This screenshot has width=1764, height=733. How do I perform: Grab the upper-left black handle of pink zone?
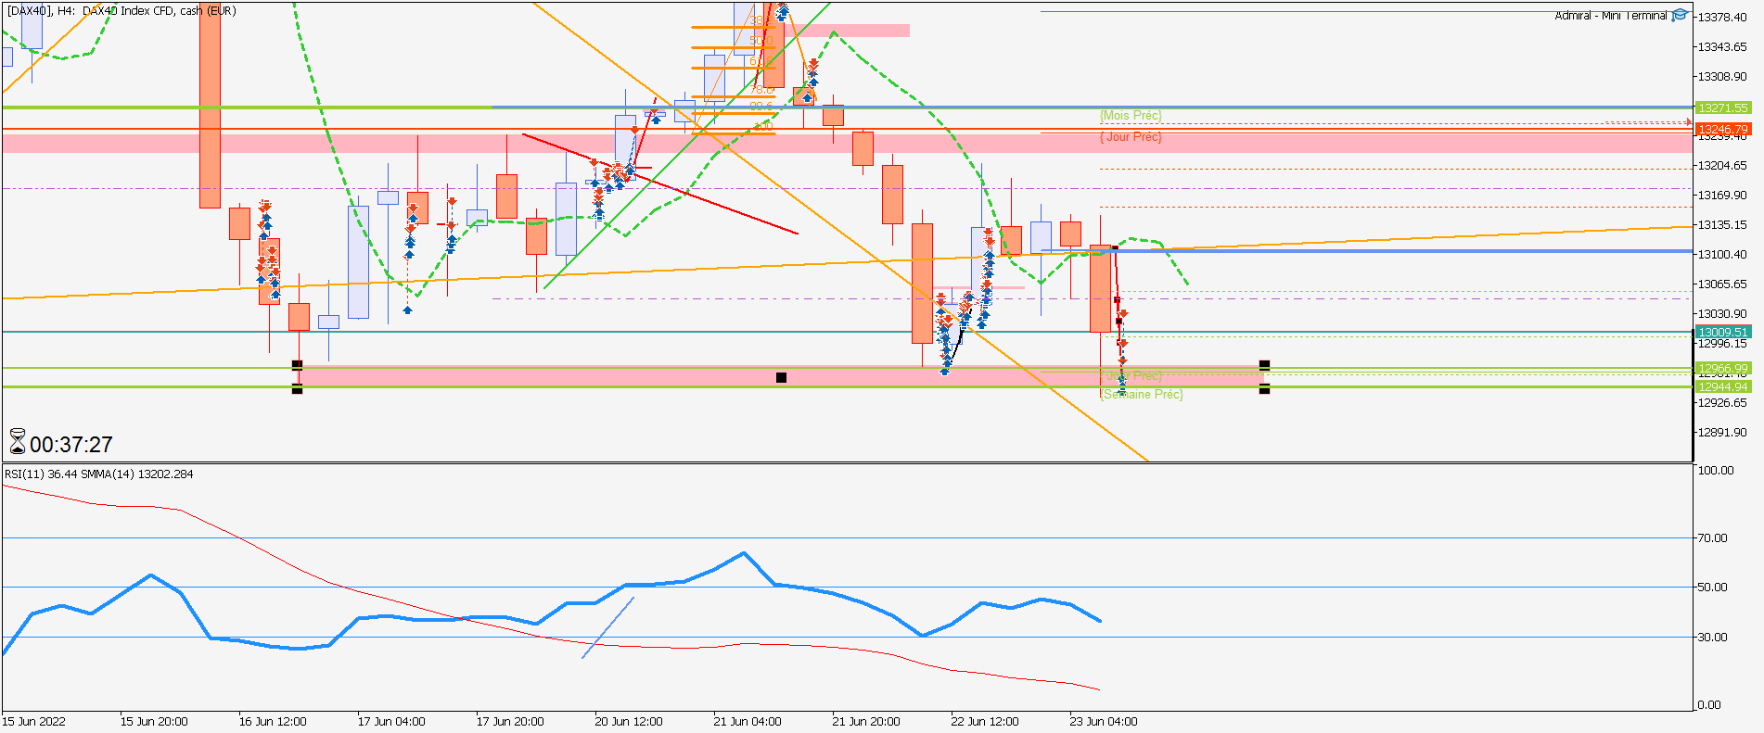click(x=297, y=365)
